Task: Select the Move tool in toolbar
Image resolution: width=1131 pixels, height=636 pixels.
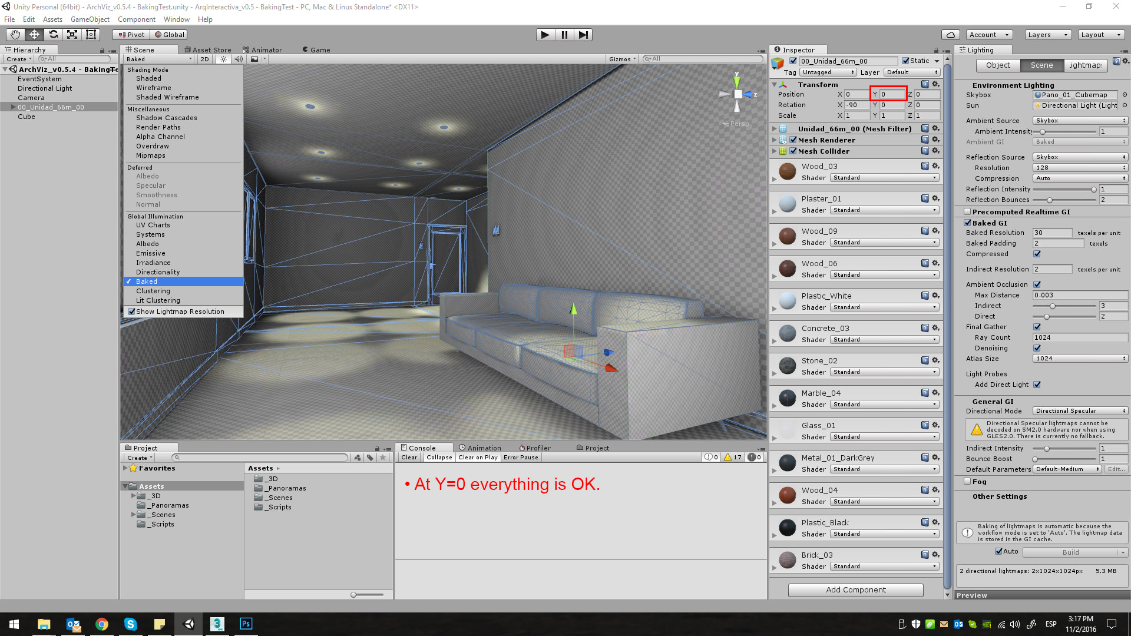Action: click(34, 35)
